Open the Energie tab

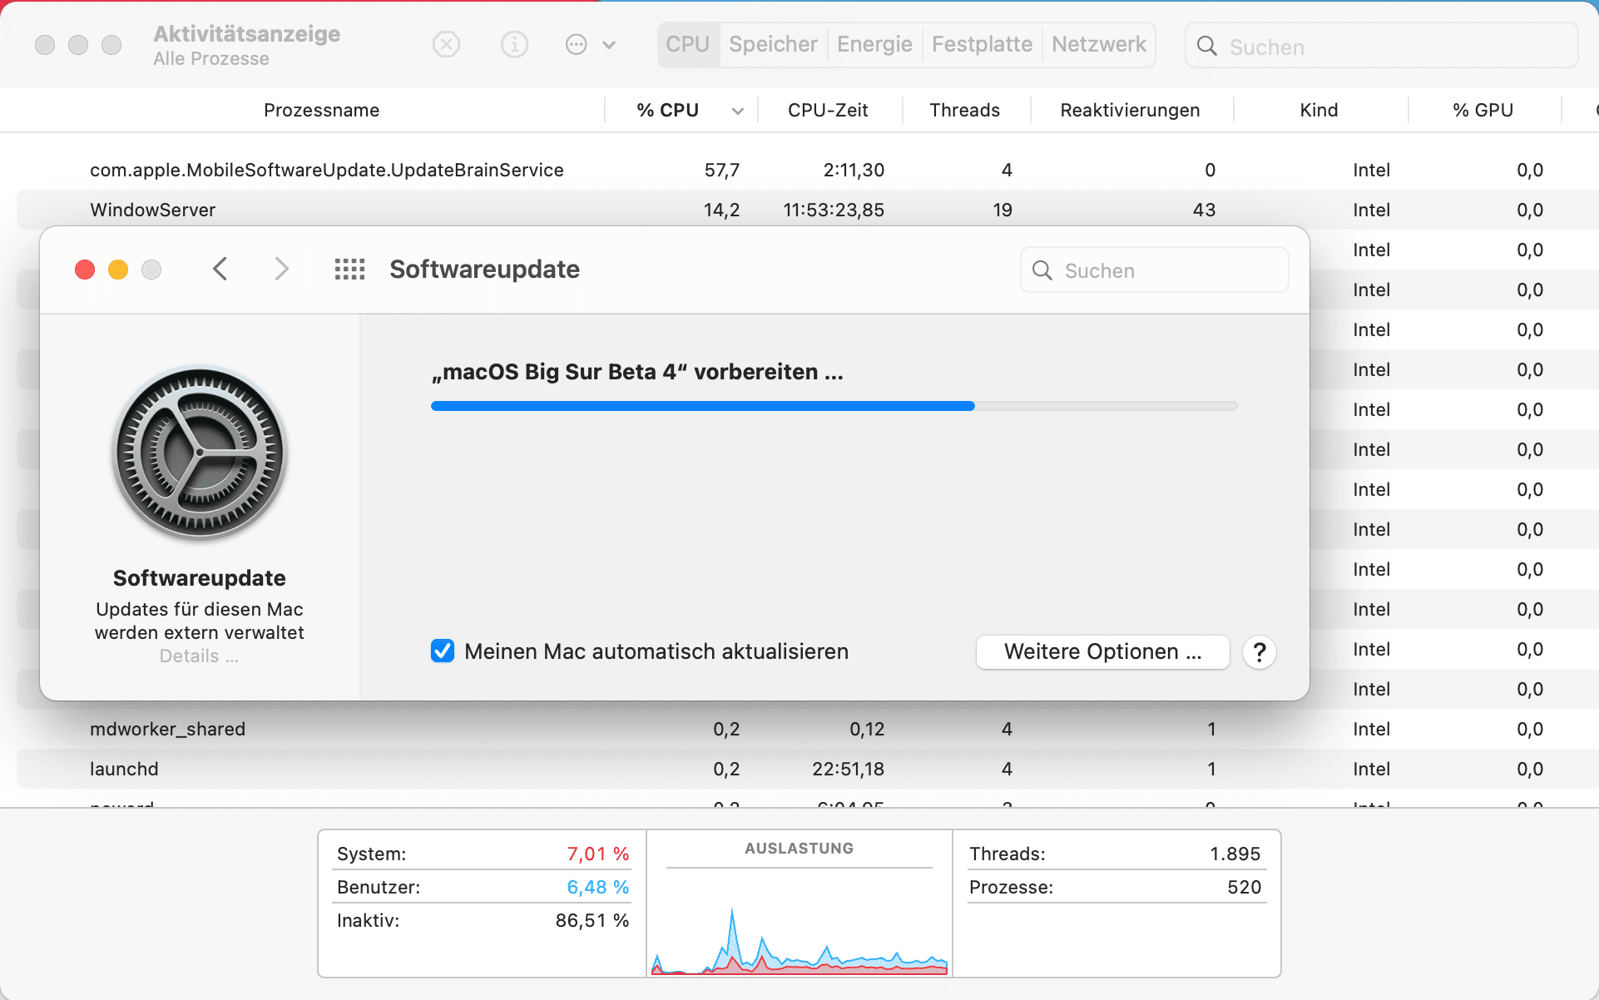click(x=874, y=44)
